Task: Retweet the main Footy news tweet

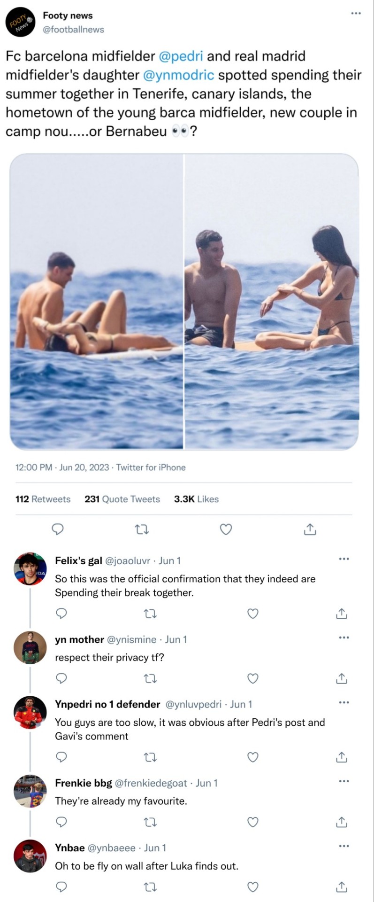Action: pyautogui.click(x=142, y=529)
